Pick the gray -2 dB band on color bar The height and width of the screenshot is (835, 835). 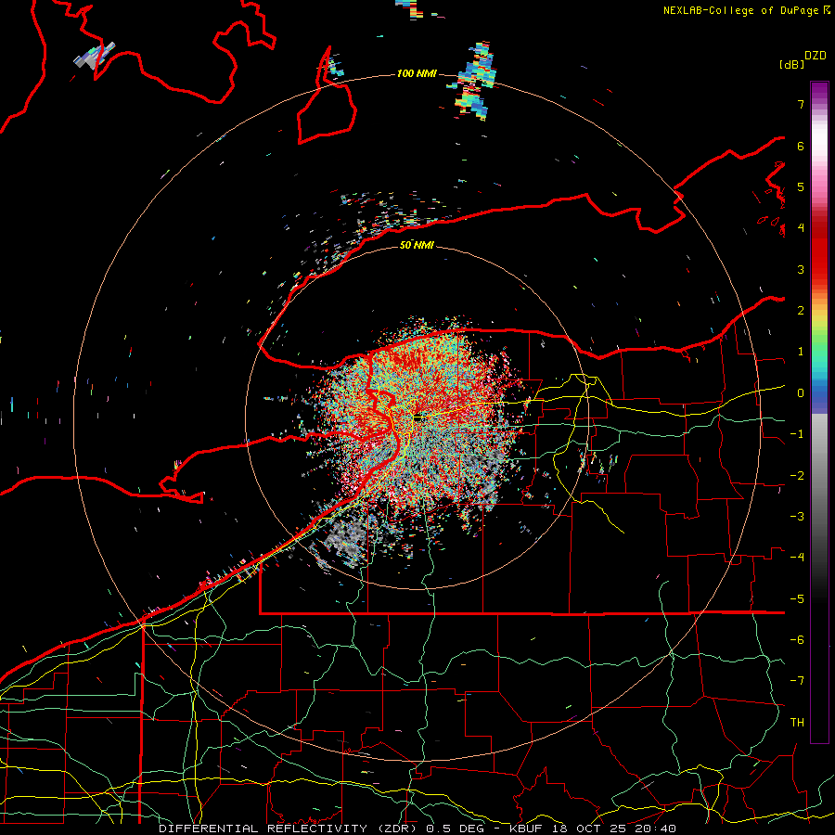(x=819, y=476)
